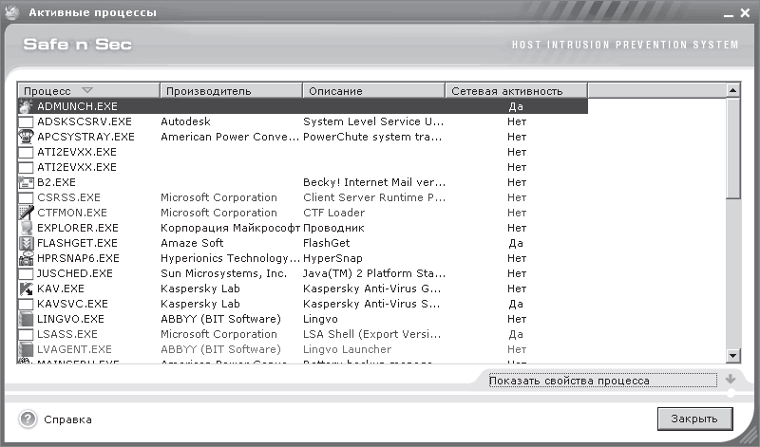The width and height of the screenshot is (760, 447).
Task: Click the FLASHGET.EXE process icon
Action: (x=26, y=243)
